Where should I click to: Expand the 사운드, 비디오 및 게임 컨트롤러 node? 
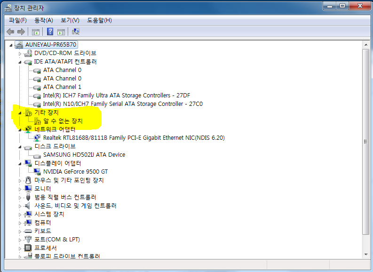(x=20, y=206)
